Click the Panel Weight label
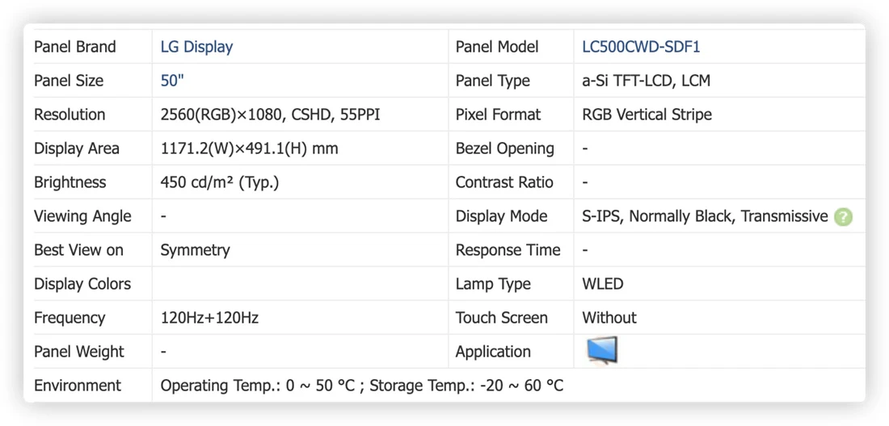The height and width of the screenshot is (426, 889). pyautogui.click(x=79, y=352)
